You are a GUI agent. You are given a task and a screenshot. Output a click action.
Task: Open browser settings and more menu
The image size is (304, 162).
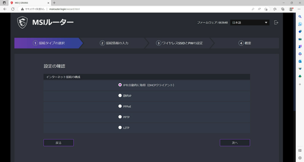(299, 9)
